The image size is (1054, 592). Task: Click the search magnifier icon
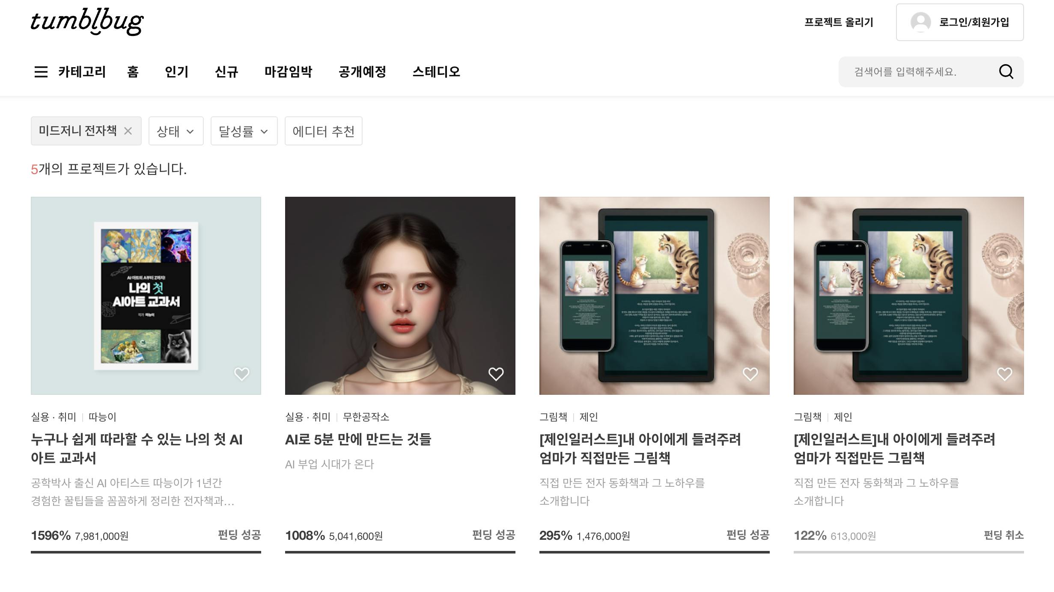click(1006, 72)
